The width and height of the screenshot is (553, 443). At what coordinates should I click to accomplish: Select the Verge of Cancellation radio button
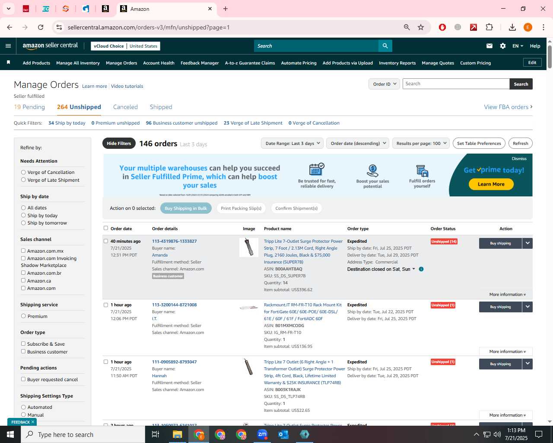point(23,172)
